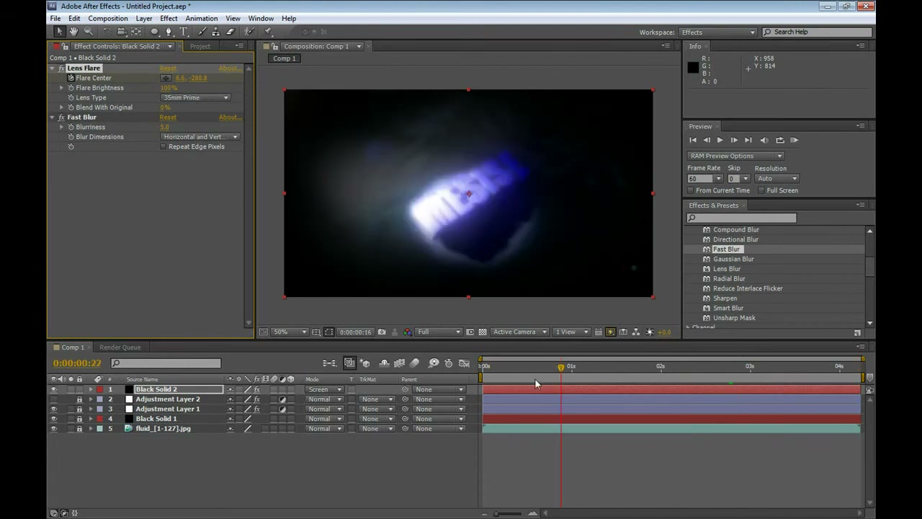Toggle the Lens Flare effect fx switch

click(x=61, y=68)
